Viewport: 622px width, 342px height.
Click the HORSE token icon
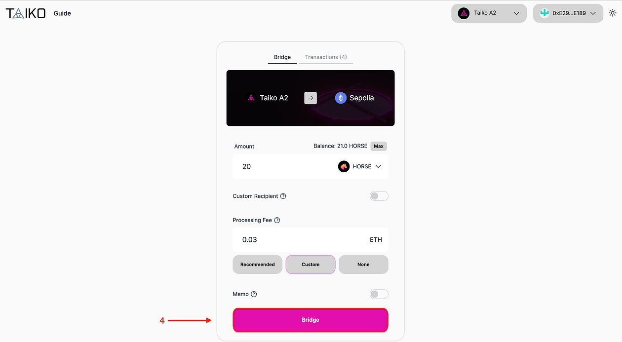[x=344, y=167]
